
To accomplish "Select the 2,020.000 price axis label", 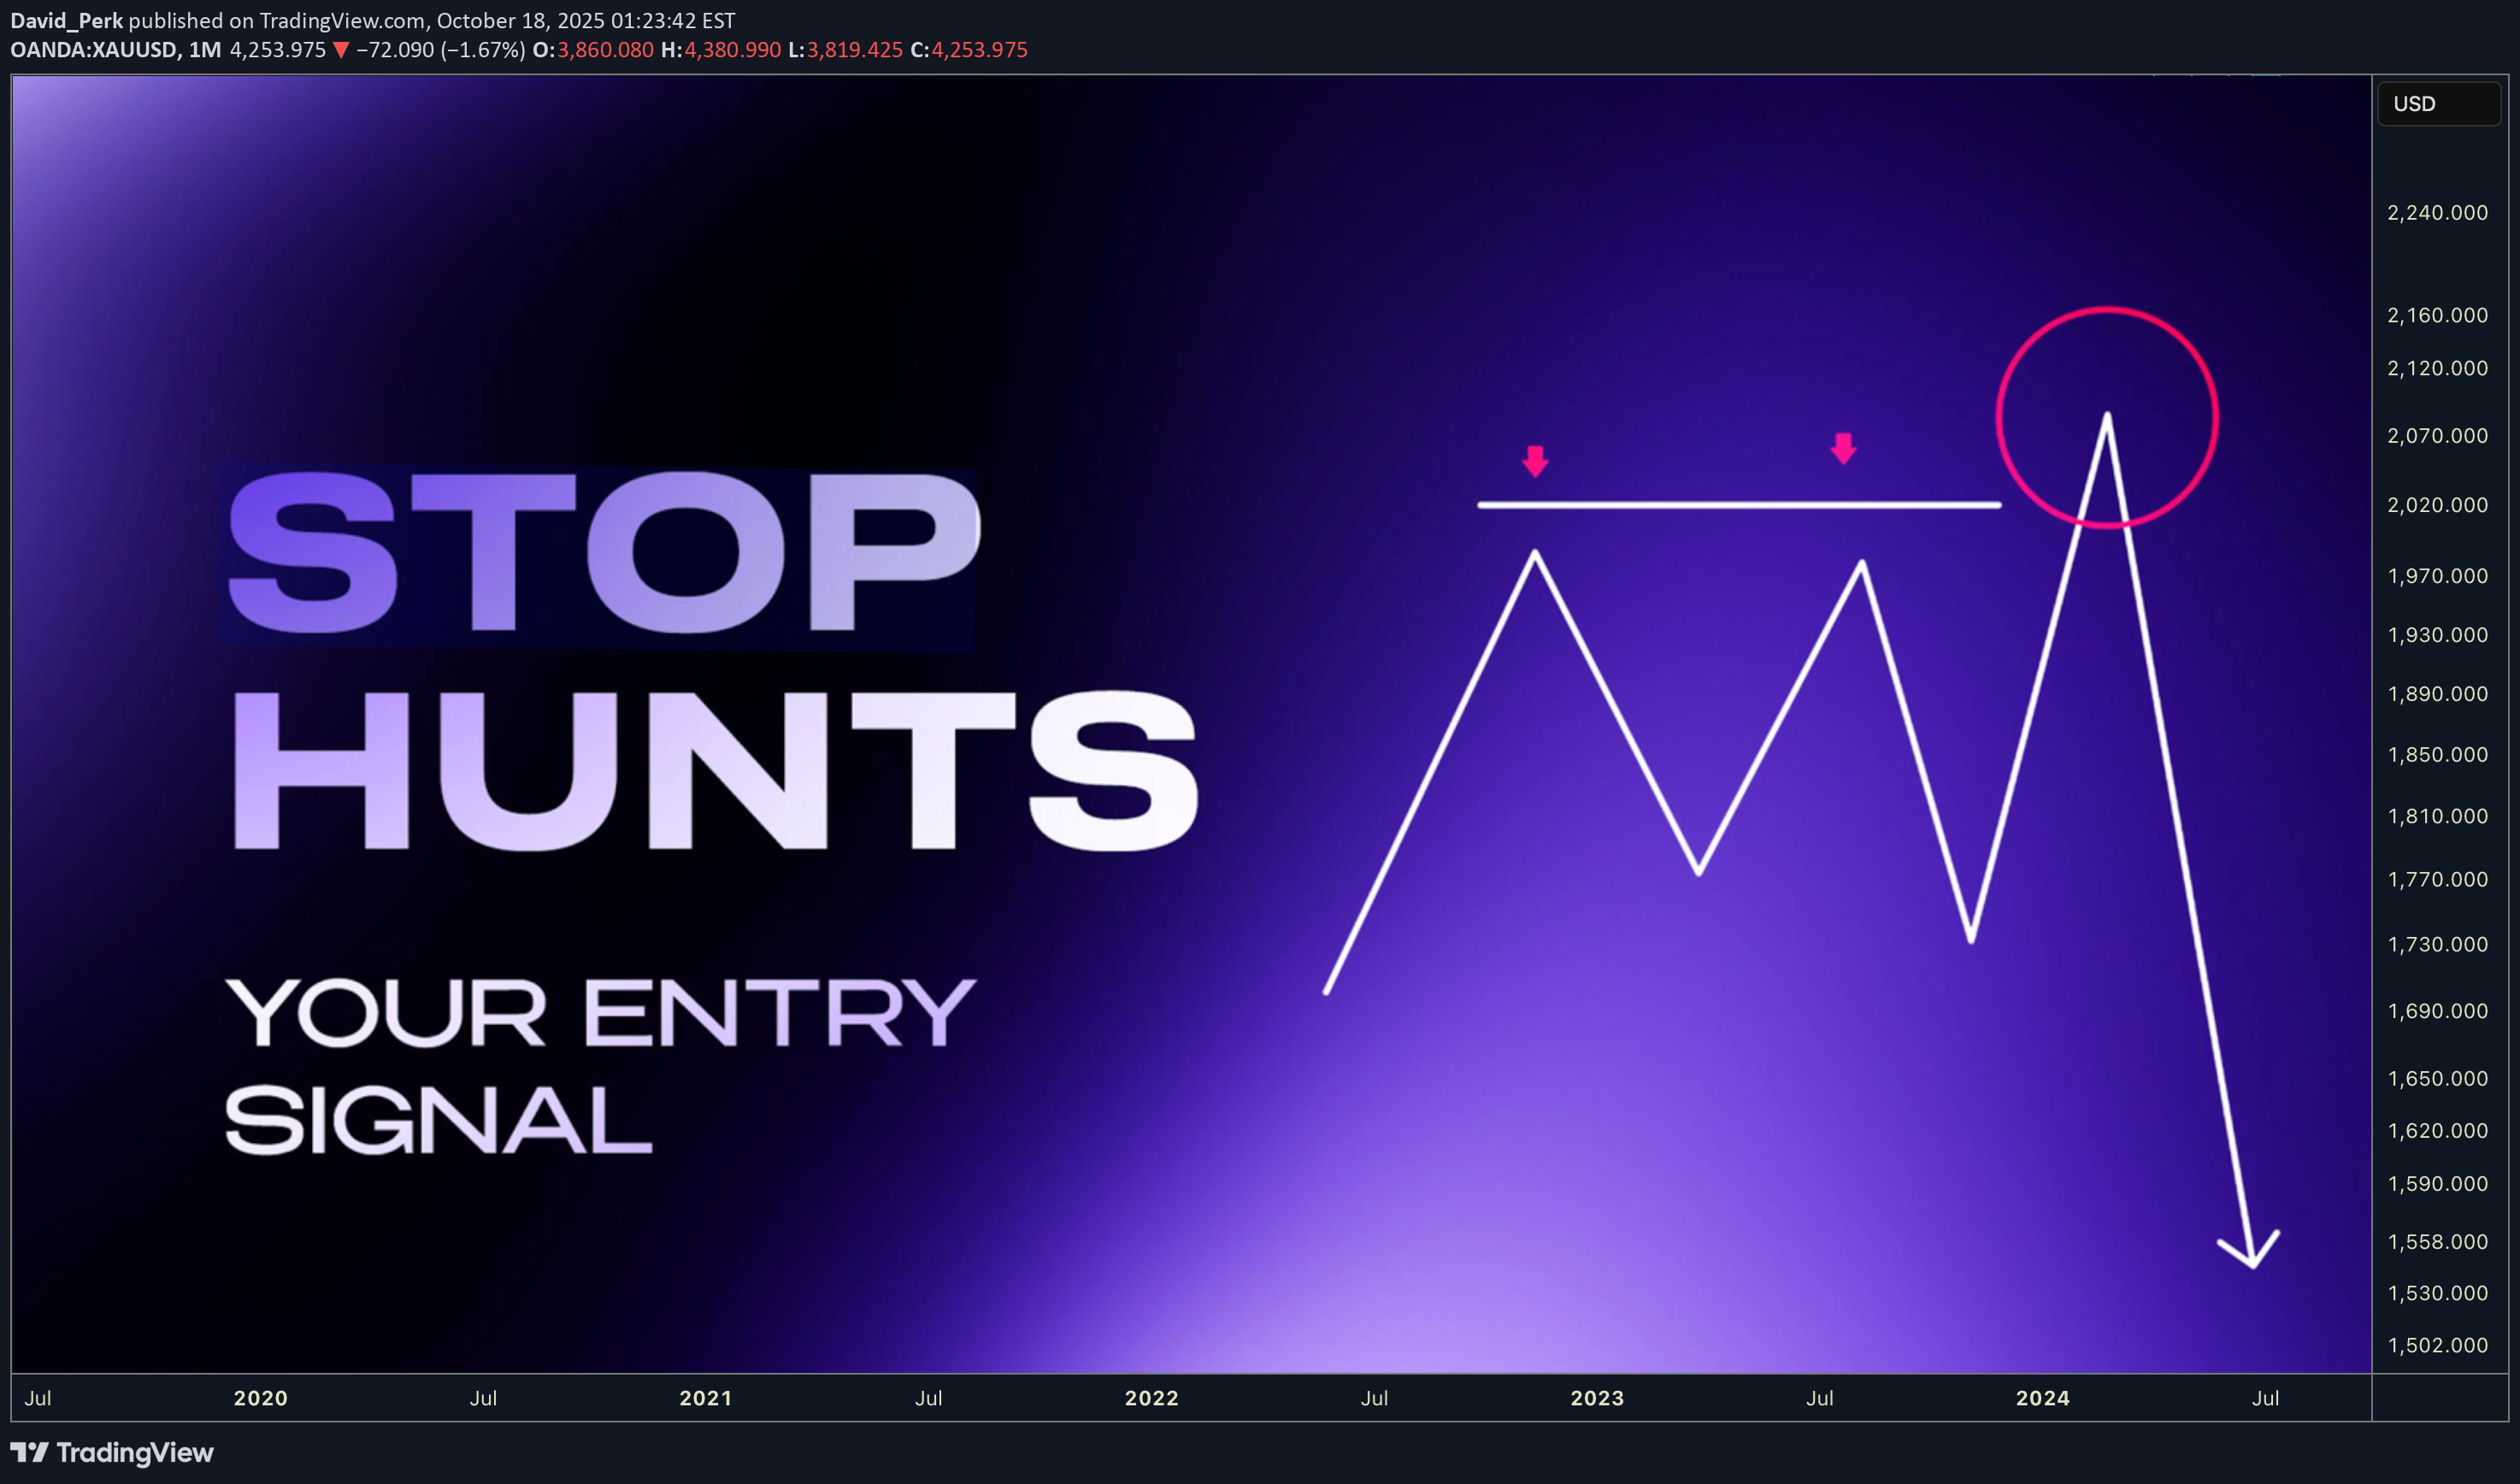I will coord(2437,505).
